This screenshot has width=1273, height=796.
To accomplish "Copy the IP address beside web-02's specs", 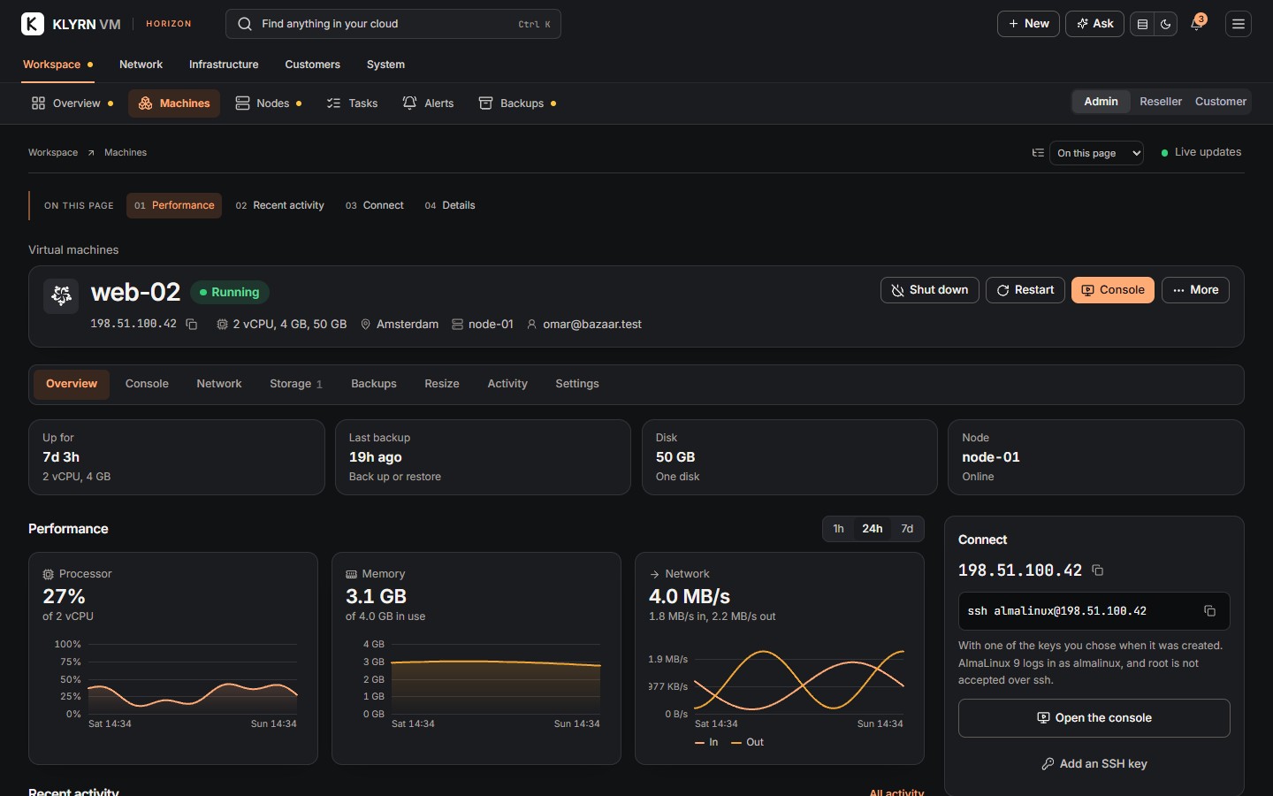I will tap(191, 325).
